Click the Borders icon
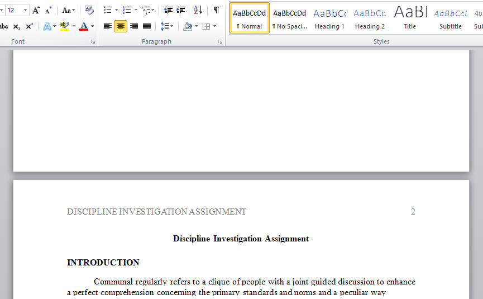Screen dimensions: 483x299 (x=207, y=26)
